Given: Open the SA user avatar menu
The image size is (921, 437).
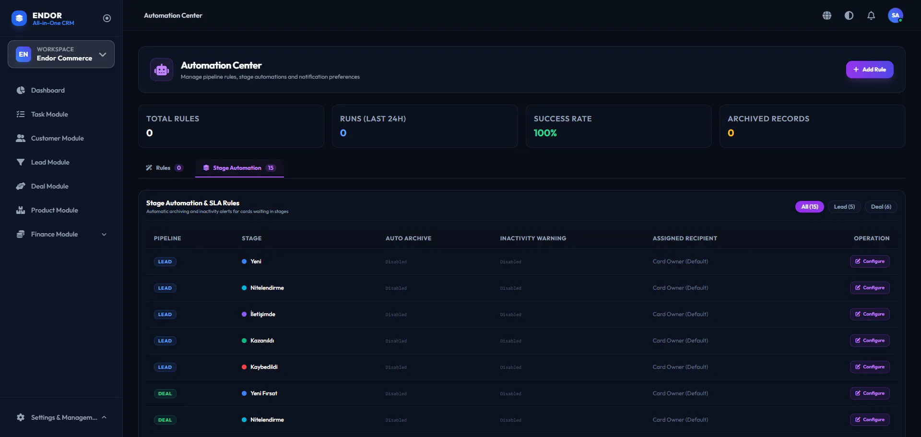Looking at the screenshot, I should coord(895,15).
